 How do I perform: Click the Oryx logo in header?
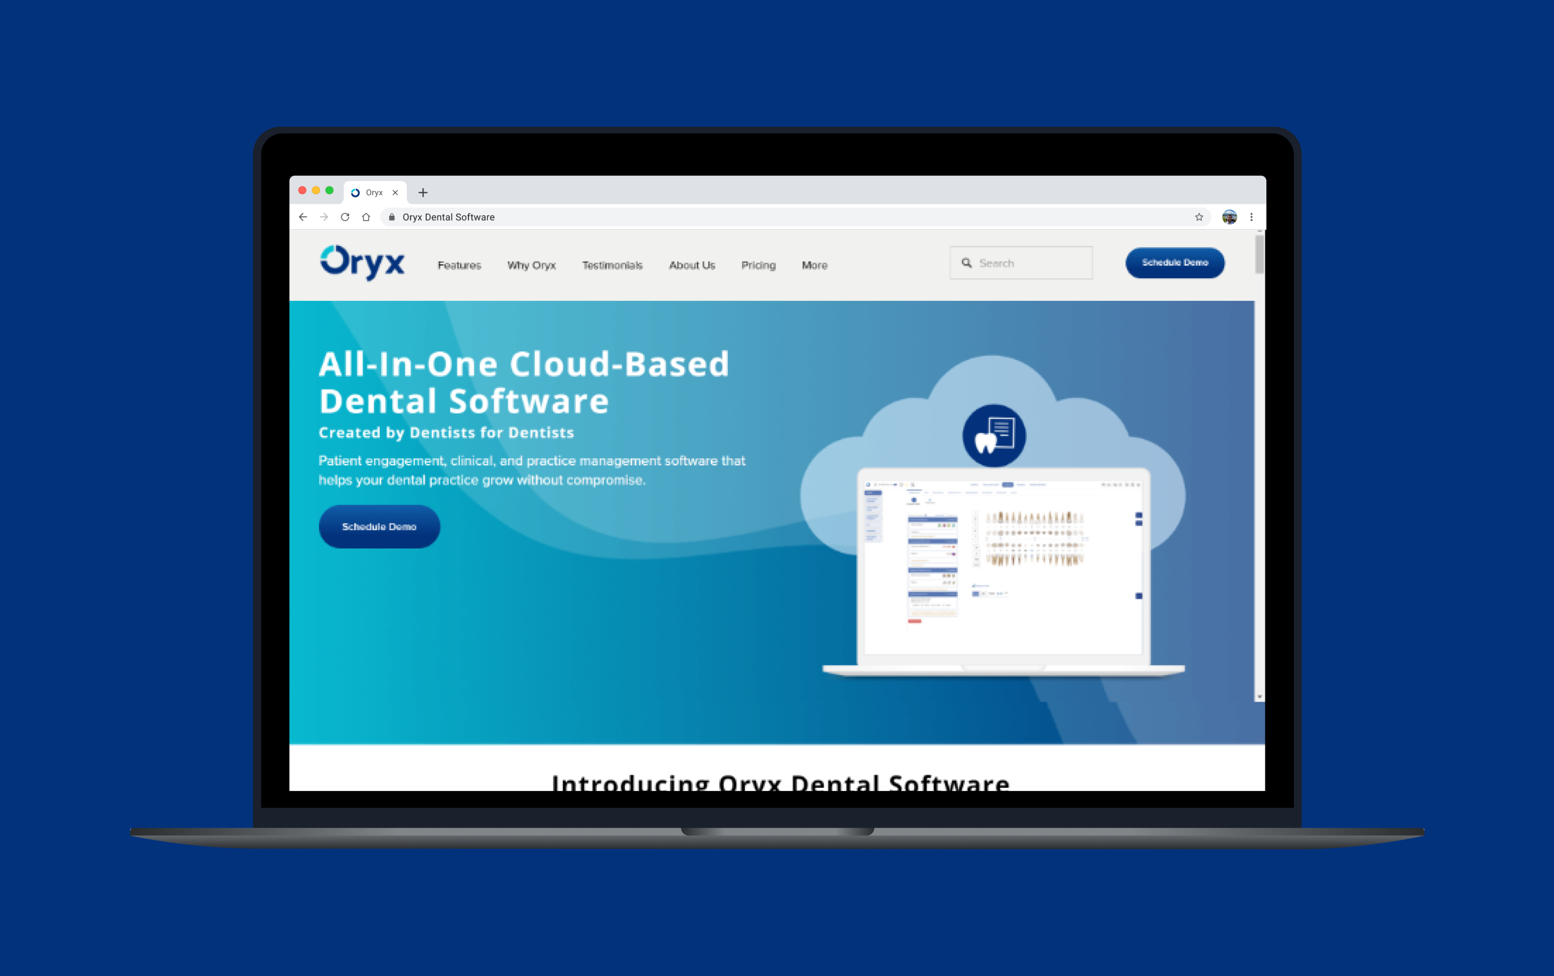coord(362,262)
